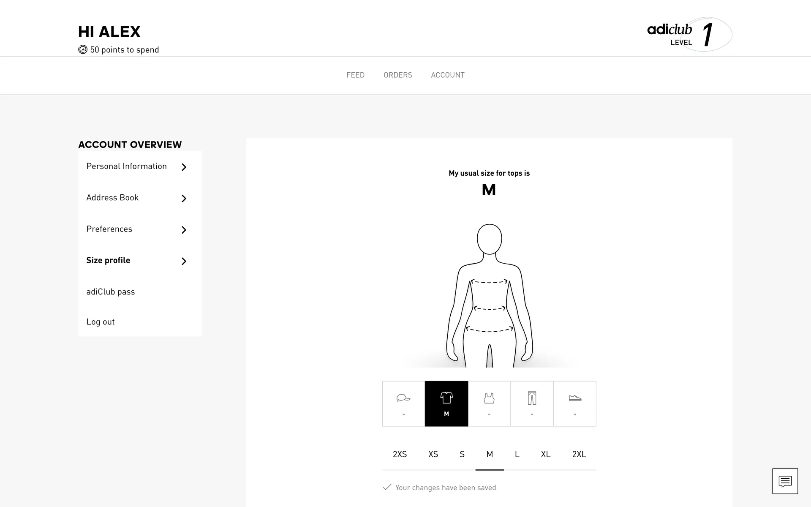The width and height of the screenshot is (811, 507).
Task: Click the points coin icon
Action: pos(83,50)
